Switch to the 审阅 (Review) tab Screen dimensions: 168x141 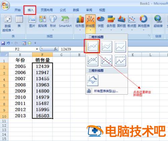point(89,10)
